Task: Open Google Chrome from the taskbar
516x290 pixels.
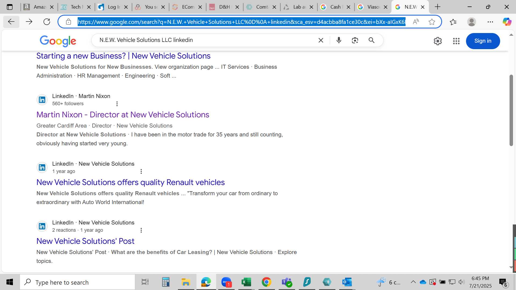Action: 266,282
